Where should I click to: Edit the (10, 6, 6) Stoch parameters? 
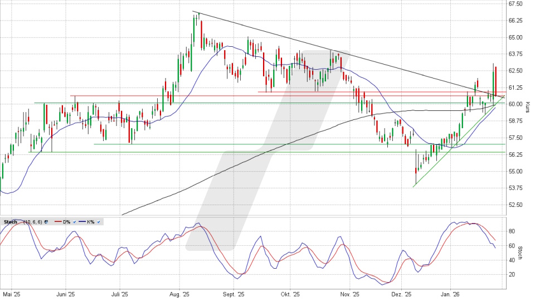[32, 222]
